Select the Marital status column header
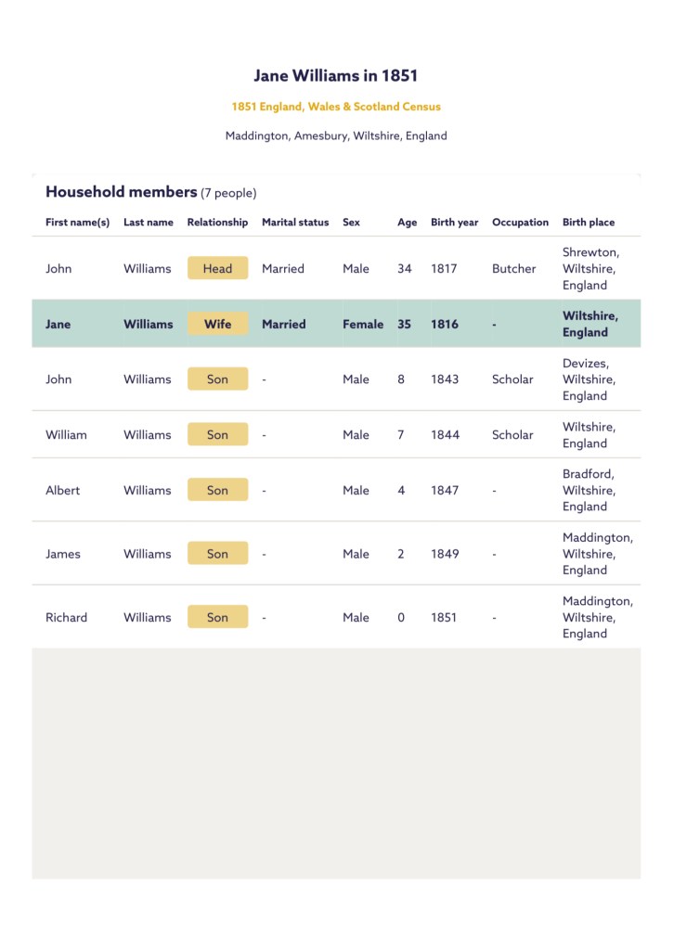The height and width of the screenshot is (950, 674). pyautogui.click(x=295, y=223)
